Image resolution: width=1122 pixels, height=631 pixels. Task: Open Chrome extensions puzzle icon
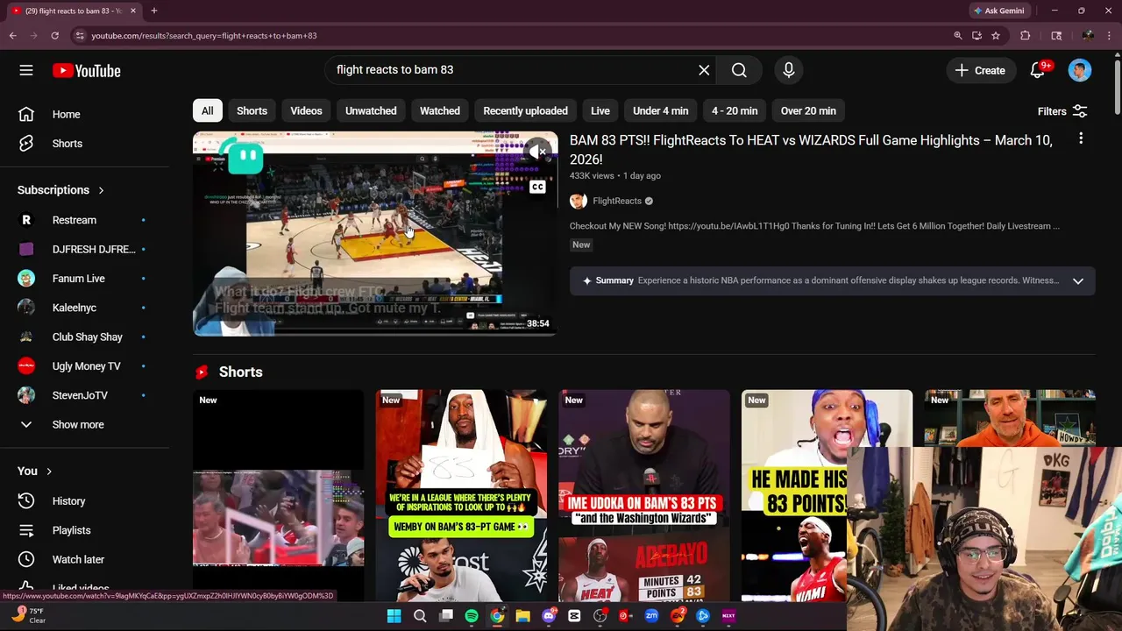1025,35
